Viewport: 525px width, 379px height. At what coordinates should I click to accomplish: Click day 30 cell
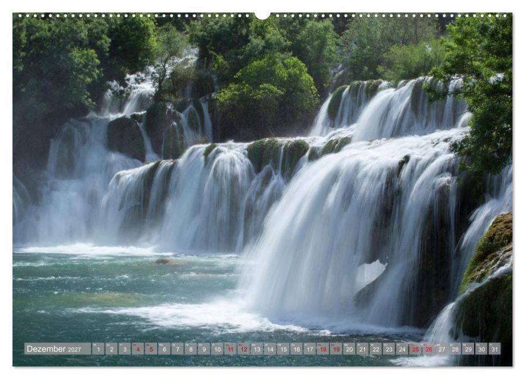pos(481,349)
